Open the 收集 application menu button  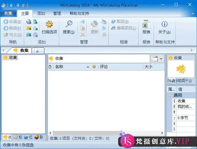click(8, 13)
